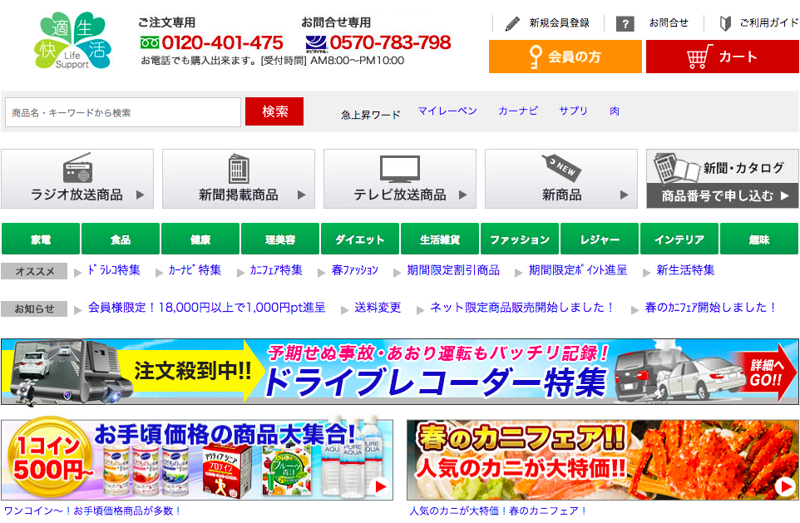The height and width of the screenshot is (523, 800).
Task: Focus the 商品名・キーワードから検索 search field
Action: [123, 112]
